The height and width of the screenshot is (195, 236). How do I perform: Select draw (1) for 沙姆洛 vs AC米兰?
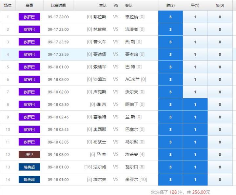click(195, 80)
